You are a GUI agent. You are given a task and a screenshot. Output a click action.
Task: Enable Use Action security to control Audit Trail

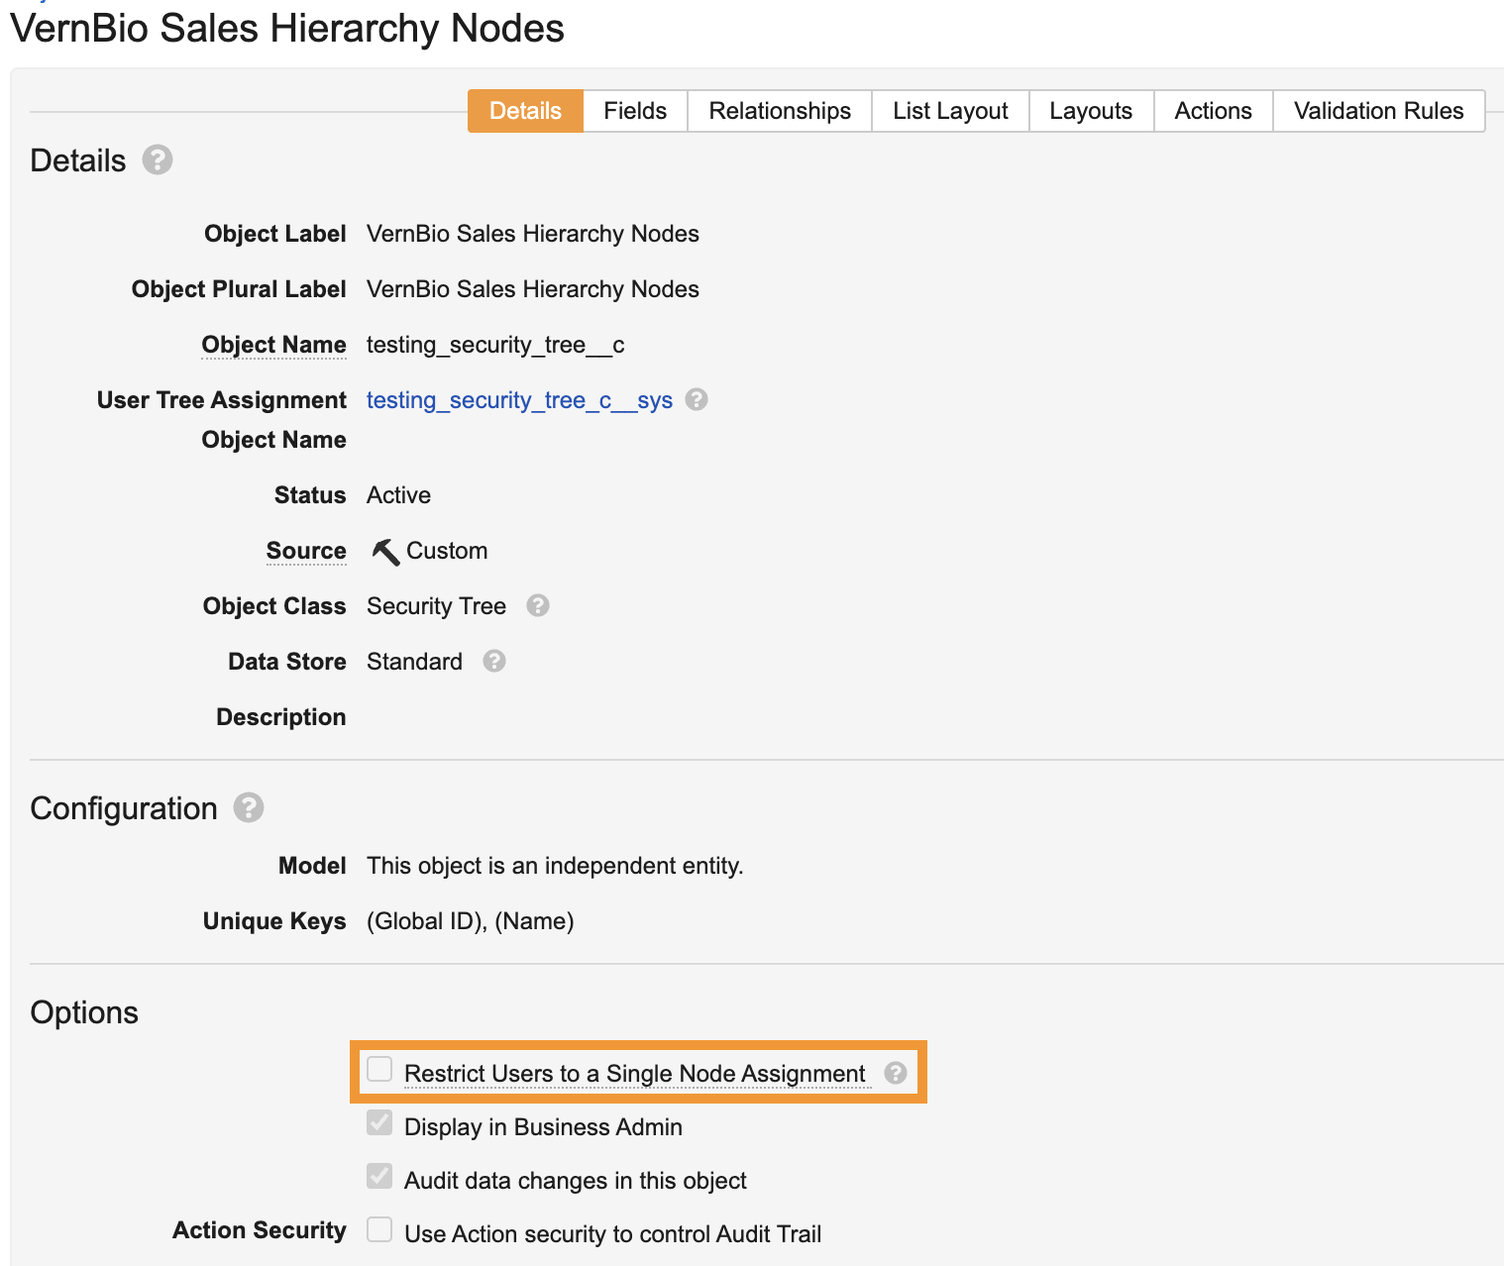point(379,1230)
